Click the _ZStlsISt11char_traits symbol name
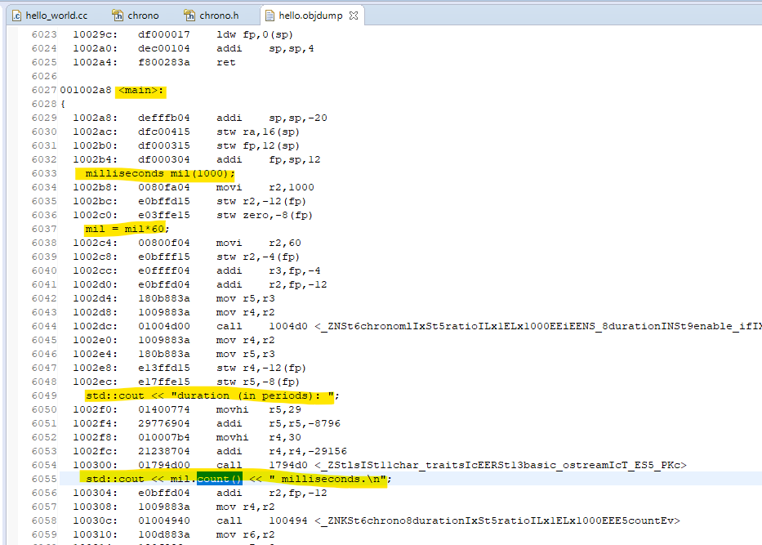Screen dimensions: 762x545 pyautogui.click(x=501, y=465)
